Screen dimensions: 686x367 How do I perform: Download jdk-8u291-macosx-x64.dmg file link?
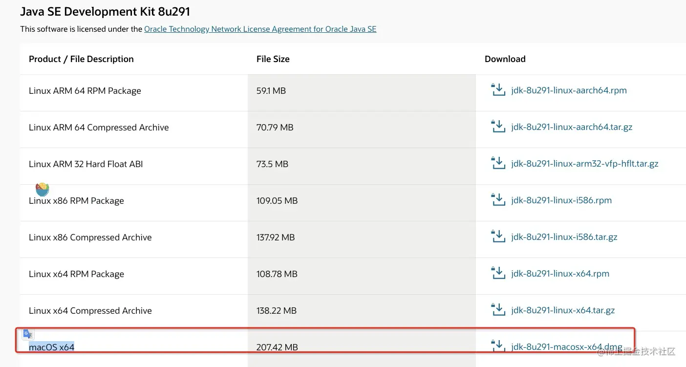click(x=567, y=347)
